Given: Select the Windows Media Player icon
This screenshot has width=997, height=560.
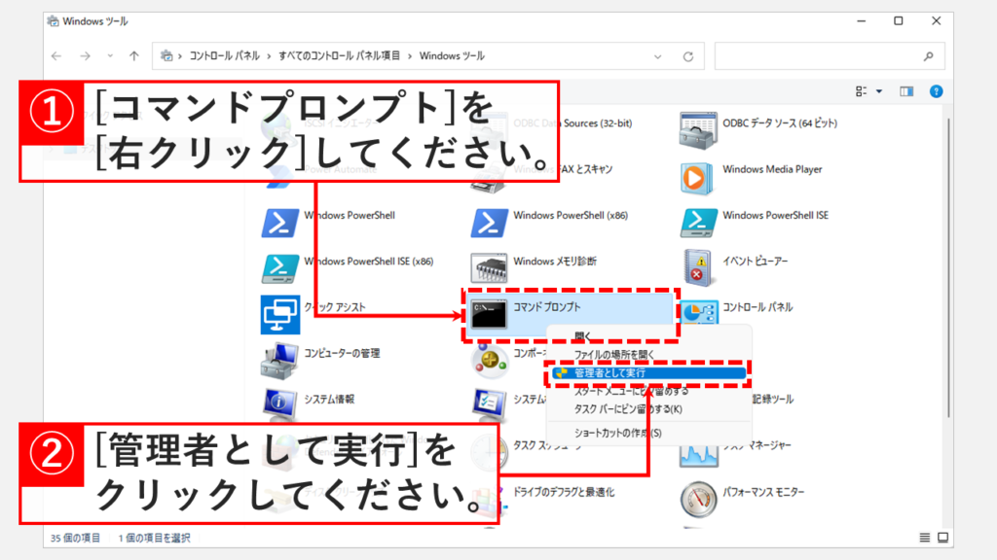Looking at the screenshot, I should [695, 178].
